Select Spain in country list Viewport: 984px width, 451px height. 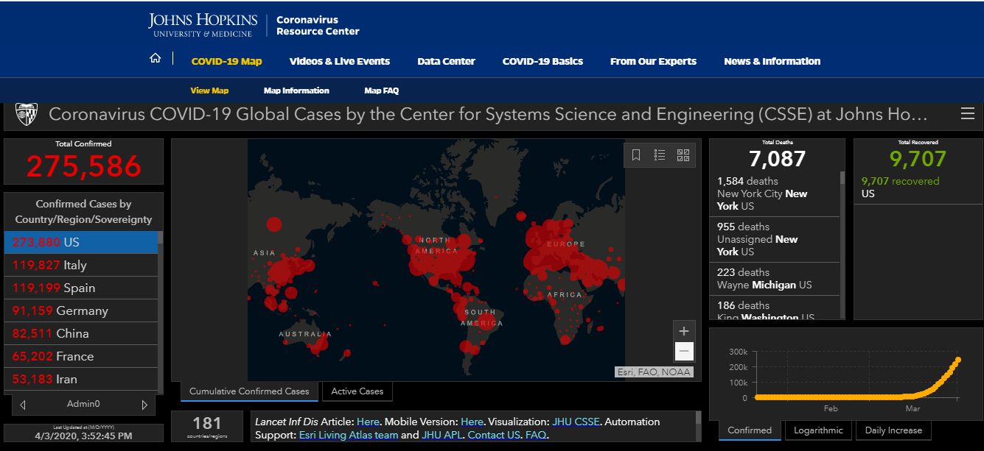(x=81, y=288)
